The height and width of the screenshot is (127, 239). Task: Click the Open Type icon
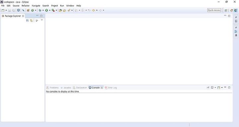(x=60, y=10)
